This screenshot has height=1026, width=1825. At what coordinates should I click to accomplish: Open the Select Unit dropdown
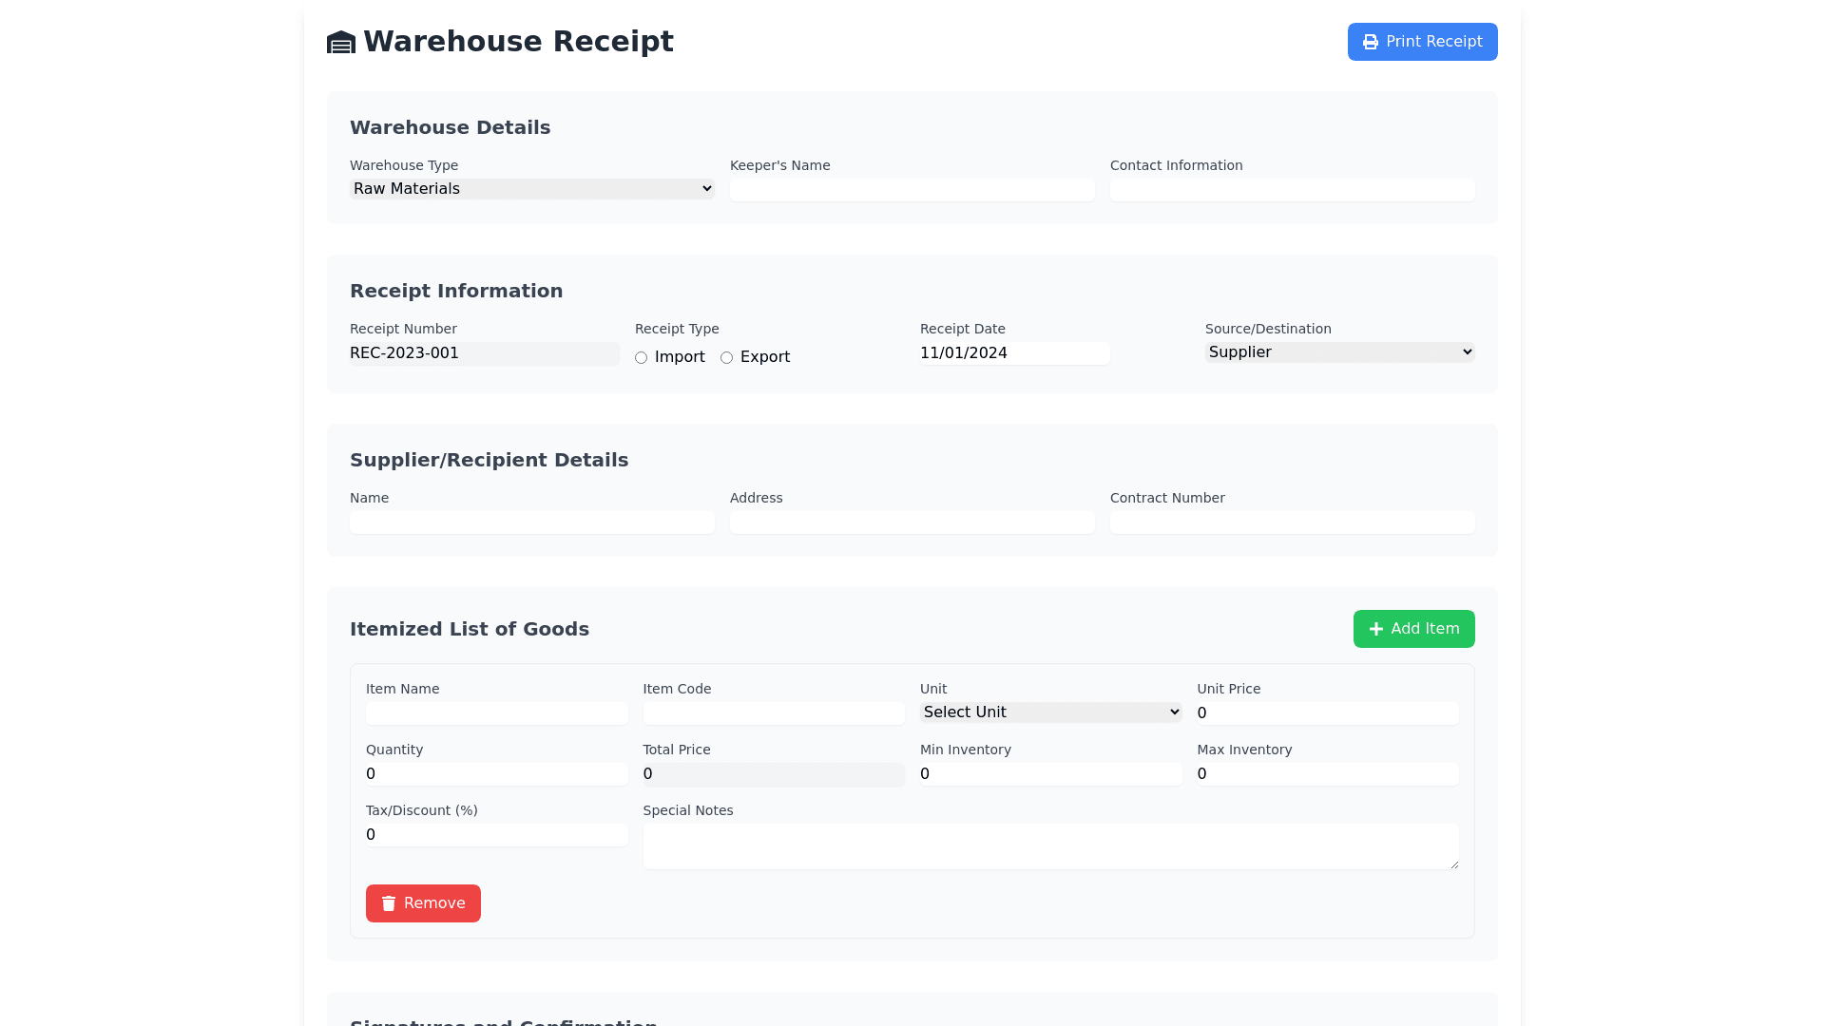point(1050,712)
